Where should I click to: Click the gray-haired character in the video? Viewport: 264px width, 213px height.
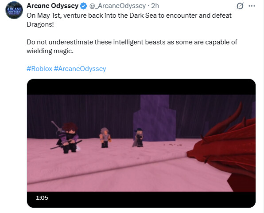pos(105,138)
